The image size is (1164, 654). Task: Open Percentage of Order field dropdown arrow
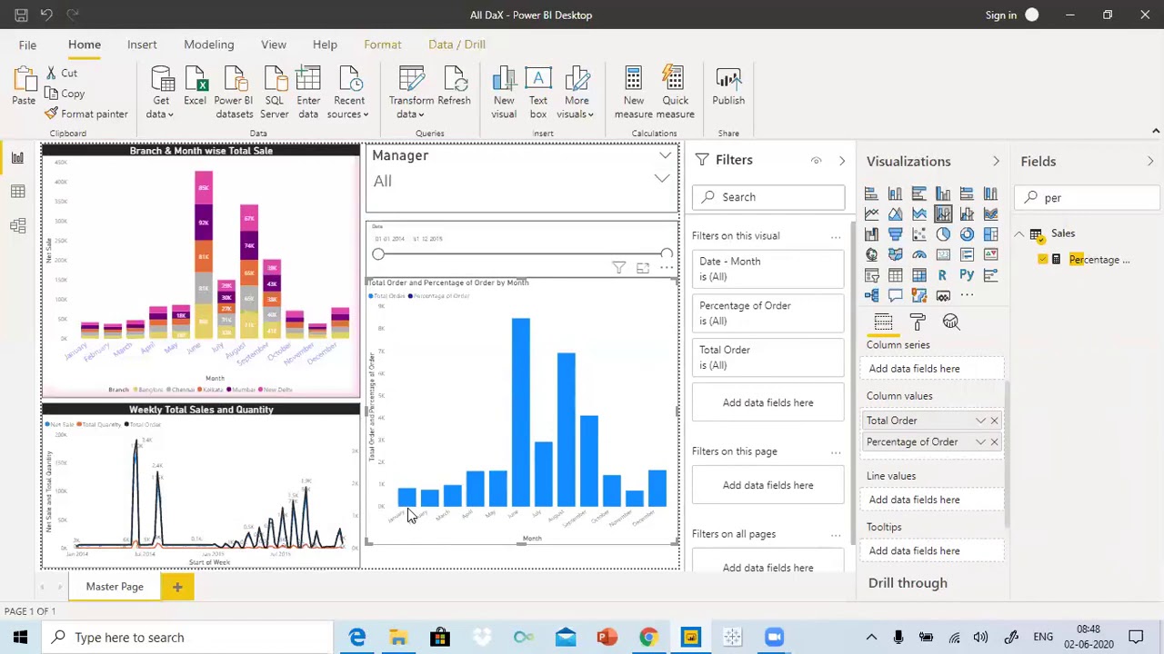click(x=980, y=441)
